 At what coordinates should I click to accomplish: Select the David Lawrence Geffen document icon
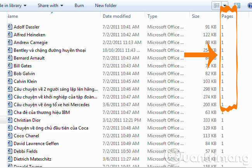(x=10, y=143)
